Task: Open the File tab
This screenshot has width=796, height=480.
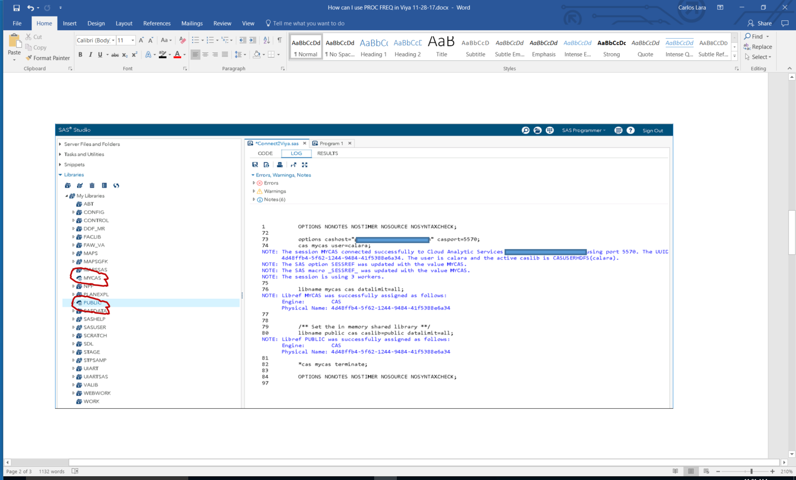Action: click(x=17, y=23)
